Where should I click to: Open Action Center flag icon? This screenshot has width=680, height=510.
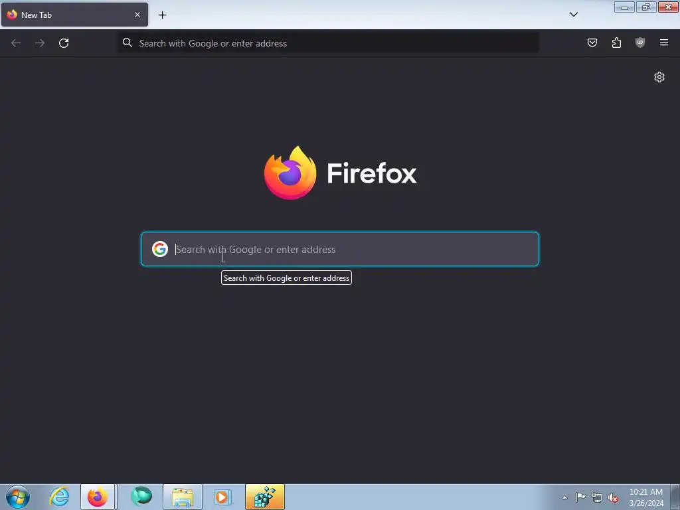580,497
